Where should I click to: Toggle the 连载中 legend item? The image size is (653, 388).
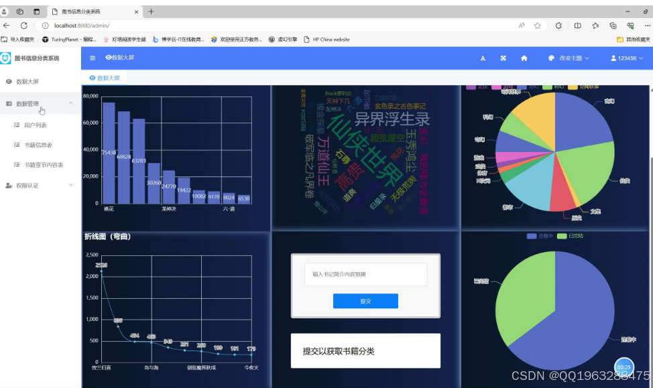point(540,236)
